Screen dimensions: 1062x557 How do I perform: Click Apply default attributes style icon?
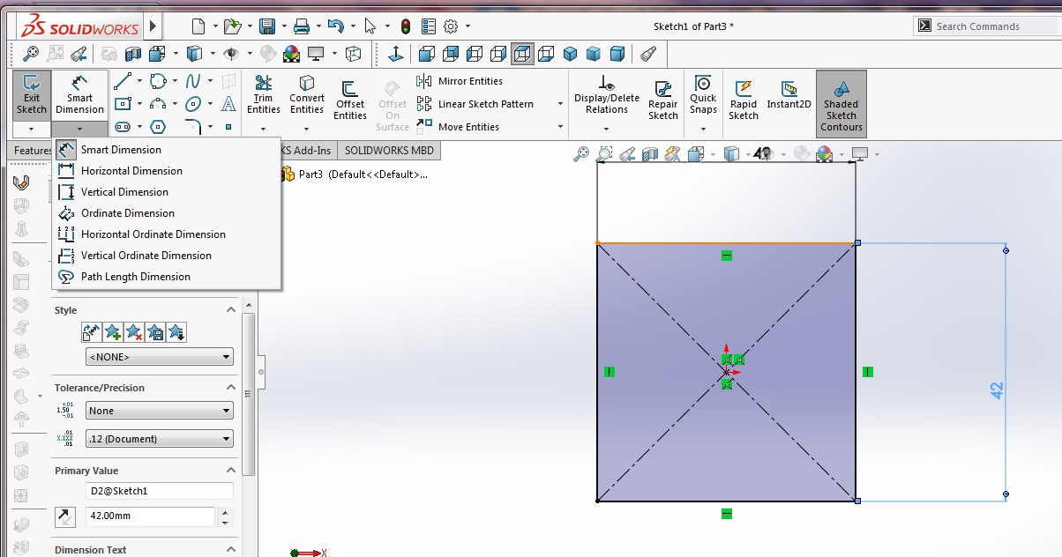[91, 332]
